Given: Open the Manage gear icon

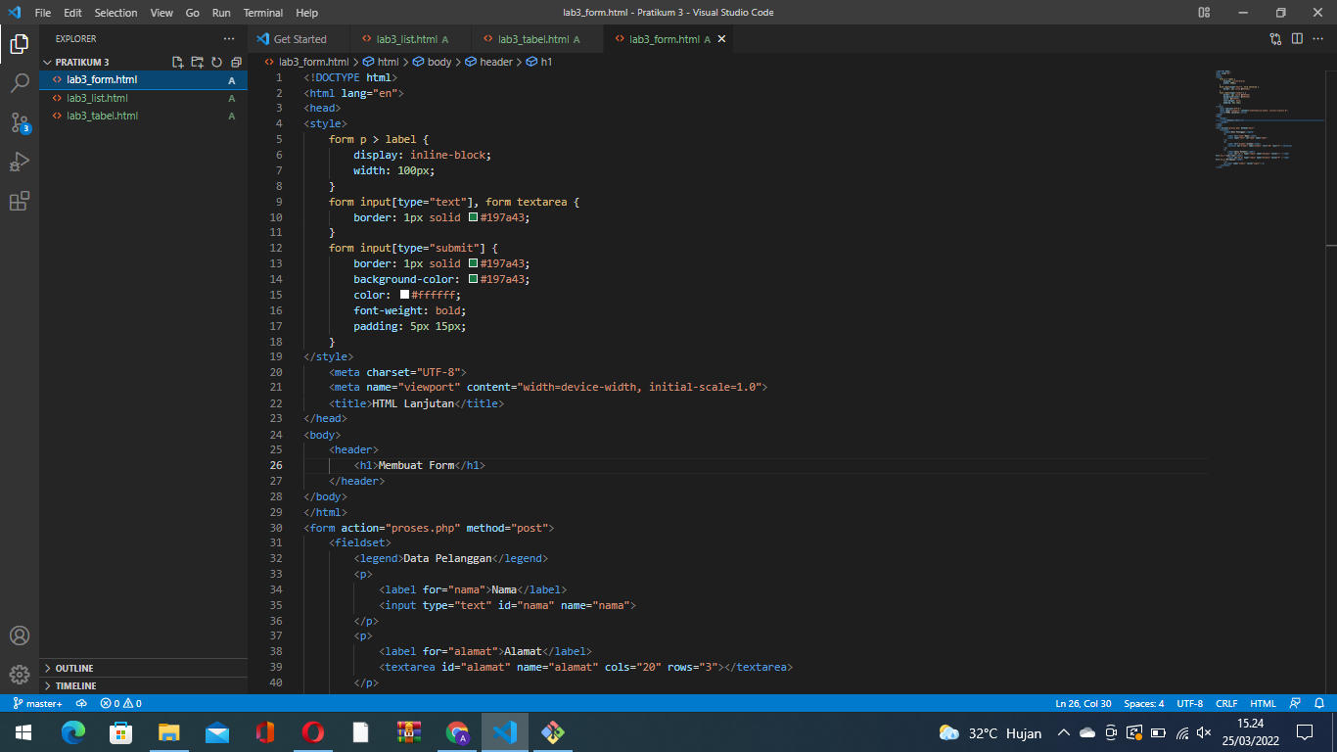Looking at the screenshot, I should 20,675.
